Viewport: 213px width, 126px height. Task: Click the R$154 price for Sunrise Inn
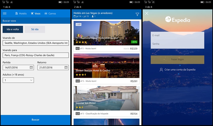[x=134, y=114]
